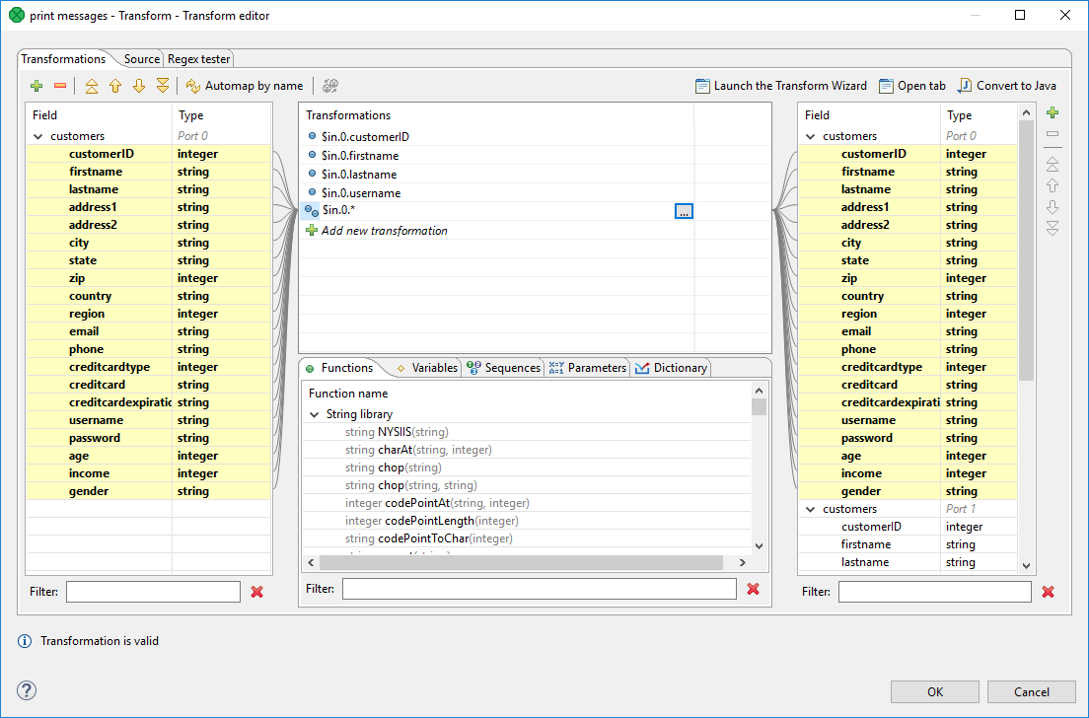This screenshot has width=1089, height=718.
Task: Switch to the Source tab
Action: (141, 58)
